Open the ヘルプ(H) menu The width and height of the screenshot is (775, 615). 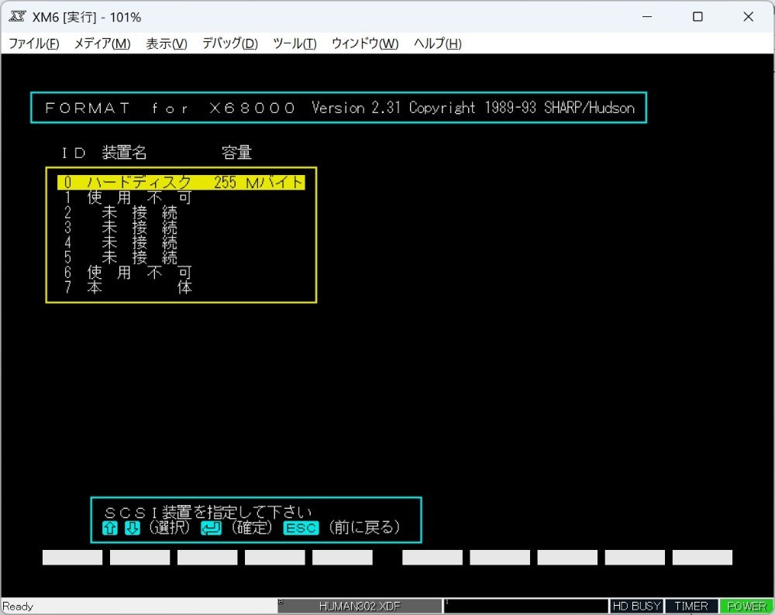click(437, 43)
